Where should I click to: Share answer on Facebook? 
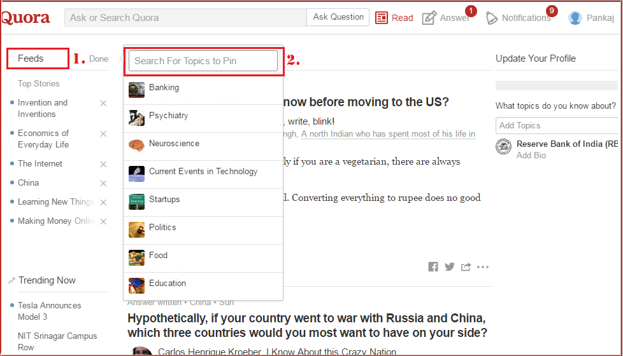433,267
